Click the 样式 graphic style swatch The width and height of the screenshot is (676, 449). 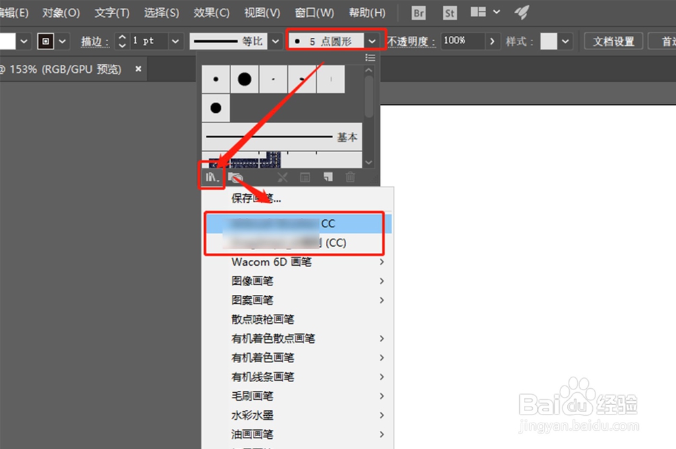click(548, 41)
